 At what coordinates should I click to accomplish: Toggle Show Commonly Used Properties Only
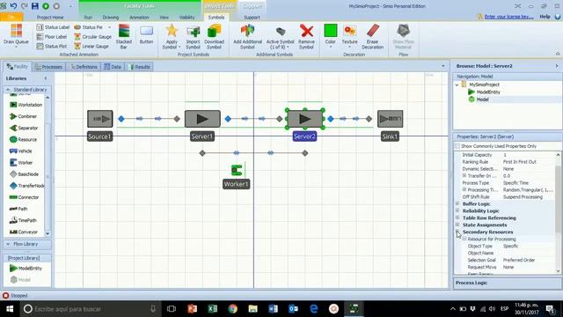pos(457,146)
